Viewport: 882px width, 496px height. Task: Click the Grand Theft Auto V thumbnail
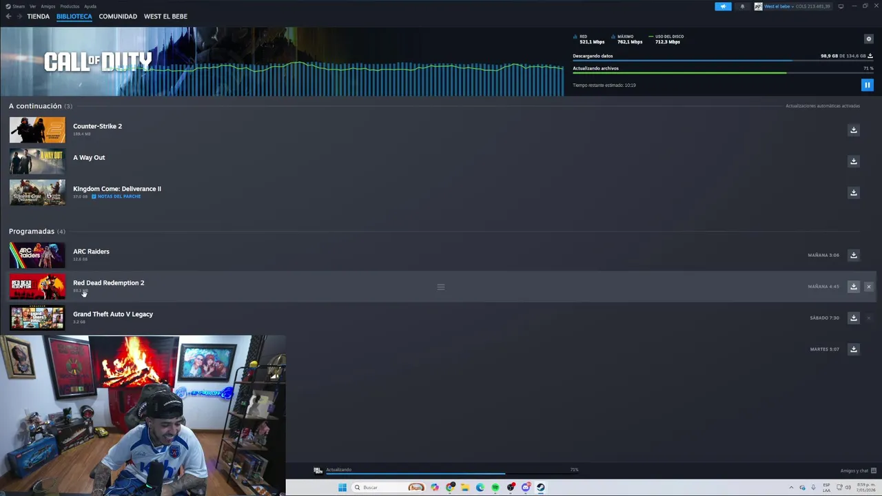coord(37,318)
